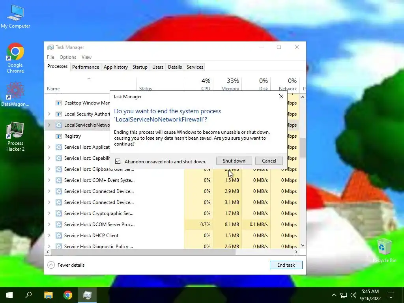This screenshot has width=404, height=303.
Task: Select the Service Host: Connected Device 2.9 MB row
Action: pyautogui.click(x=172, y=191)
